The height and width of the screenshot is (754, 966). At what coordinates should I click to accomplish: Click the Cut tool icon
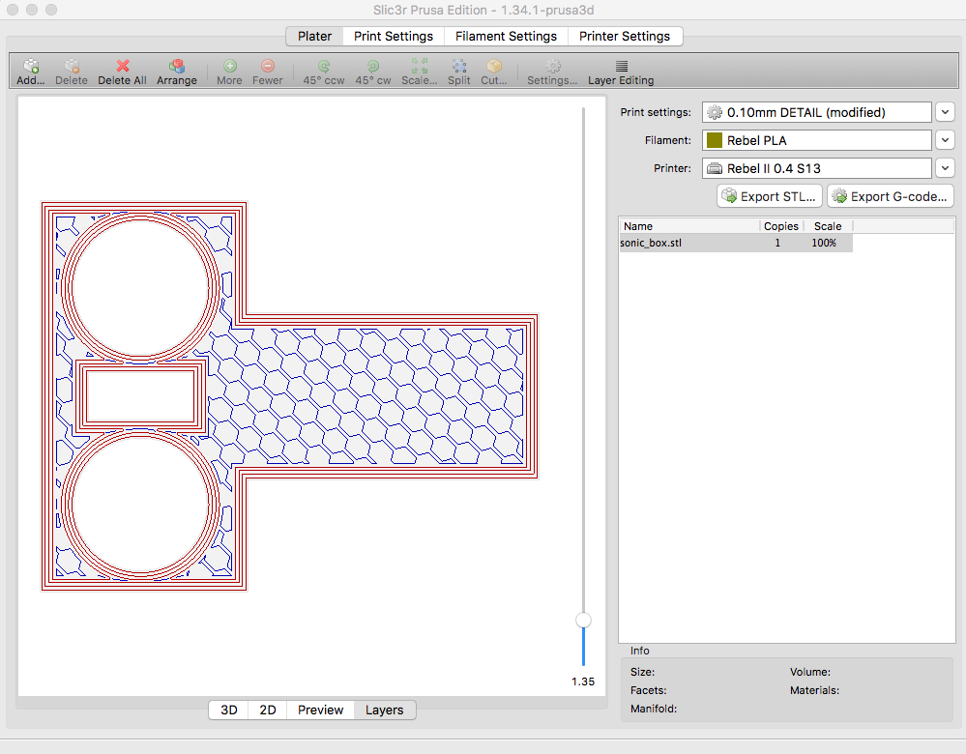(x=494, y=67)
